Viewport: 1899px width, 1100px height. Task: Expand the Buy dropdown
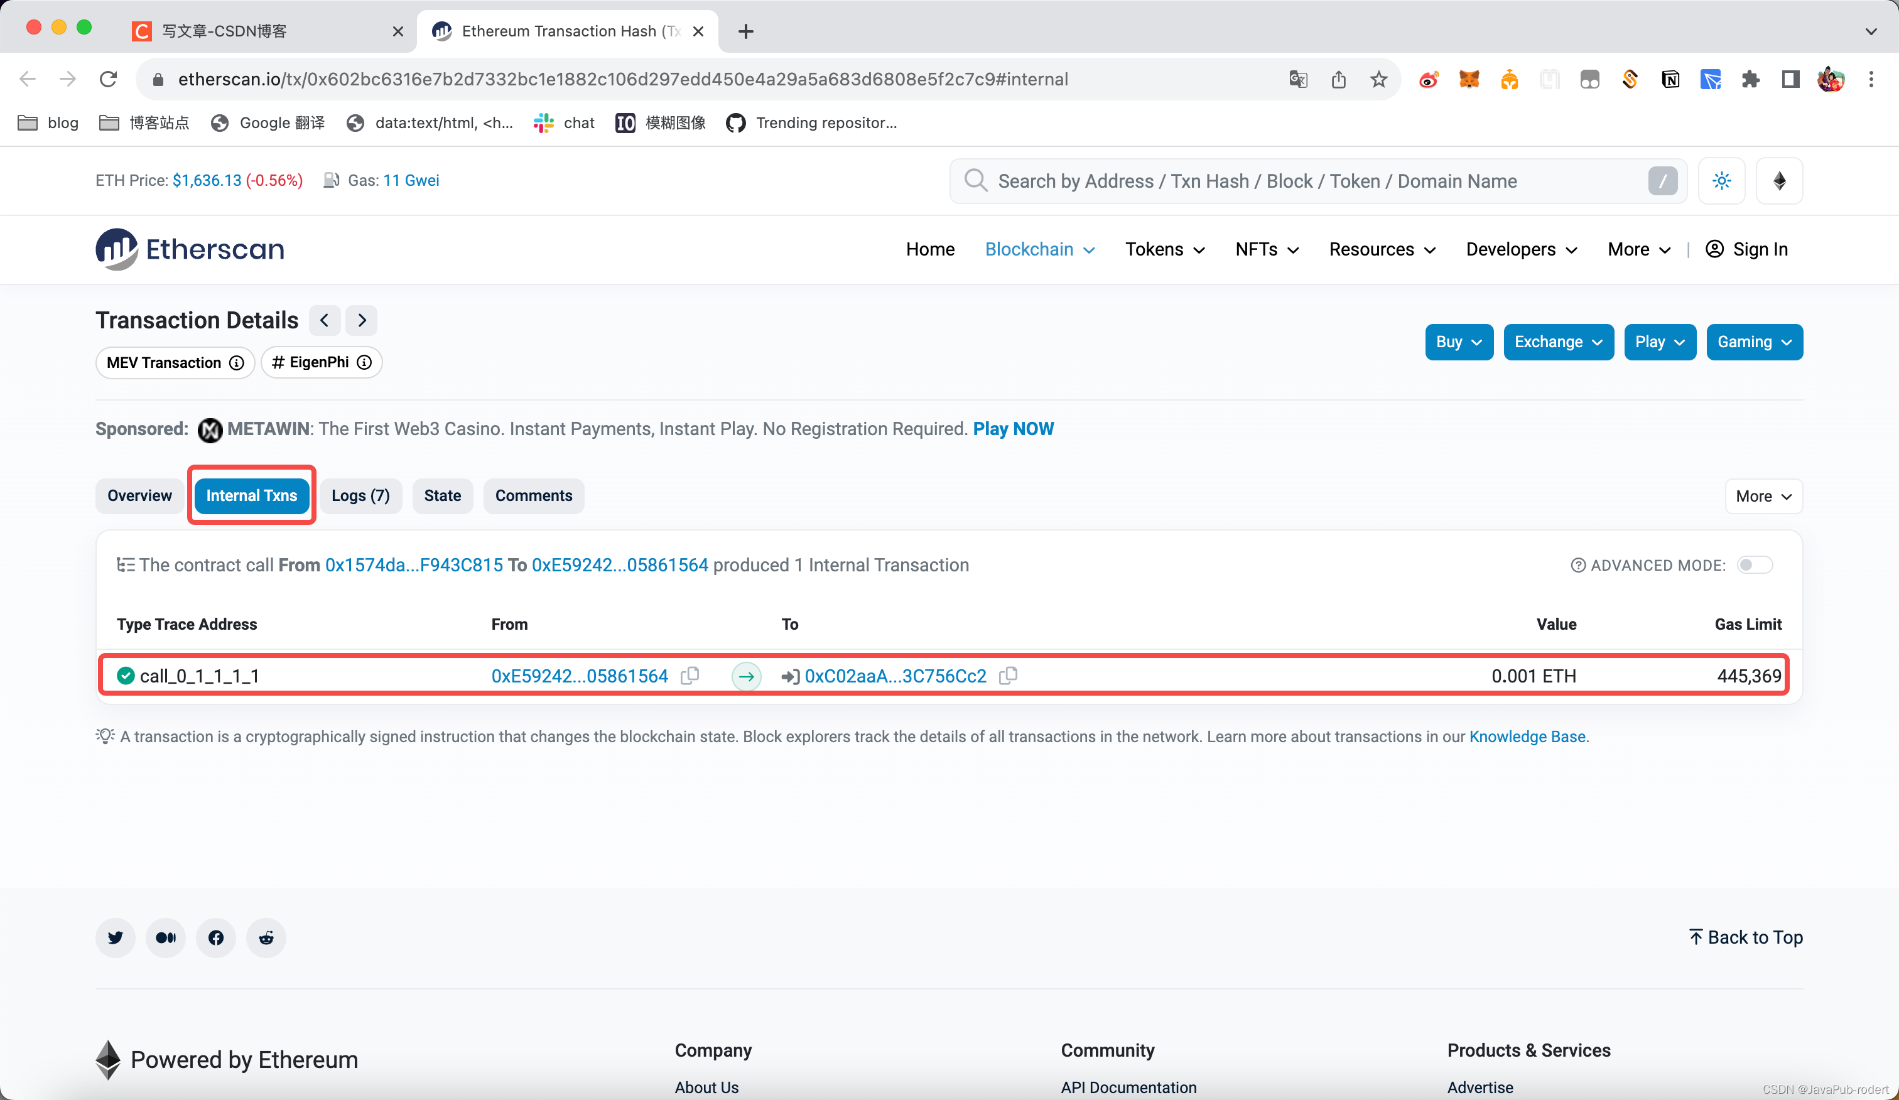(1458, 342)
